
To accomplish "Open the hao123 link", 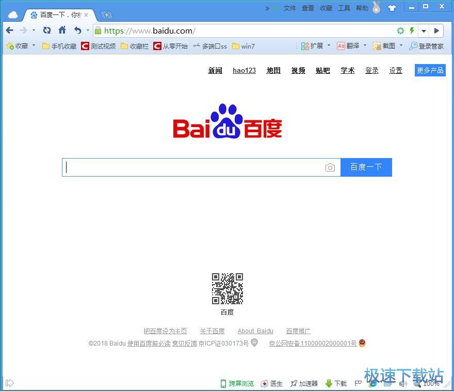I will [244, 70].
